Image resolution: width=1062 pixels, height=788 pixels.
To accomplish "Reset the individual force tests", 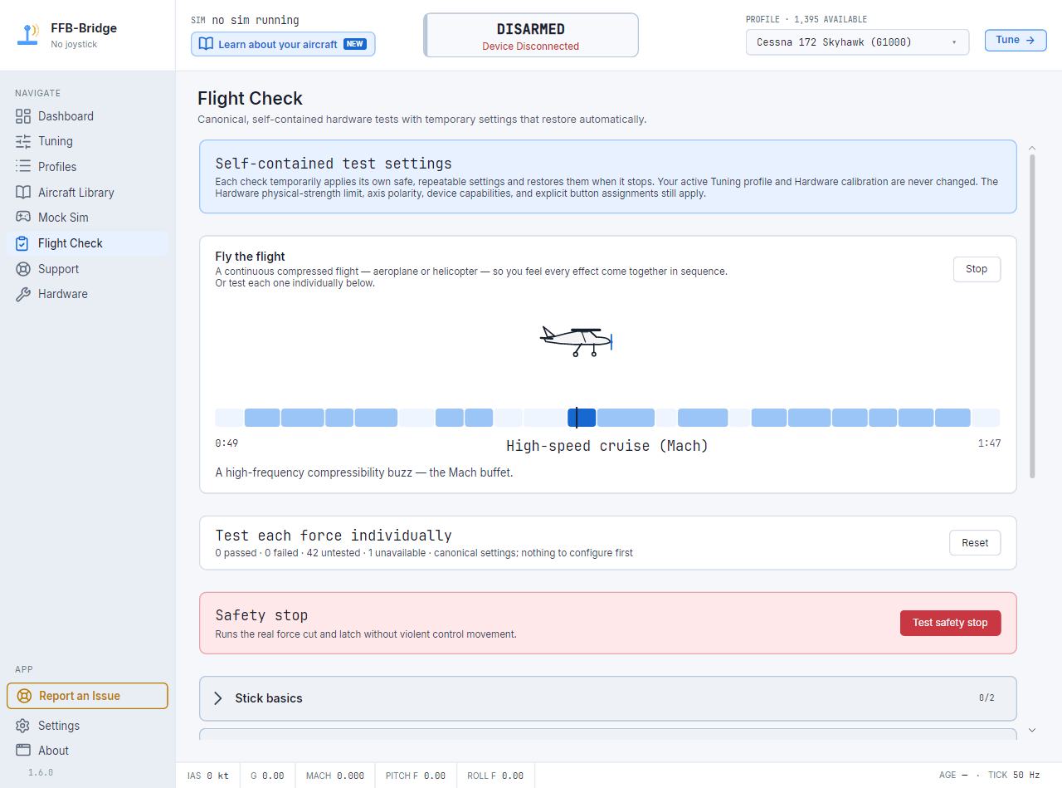I will (x=975, y=543).
